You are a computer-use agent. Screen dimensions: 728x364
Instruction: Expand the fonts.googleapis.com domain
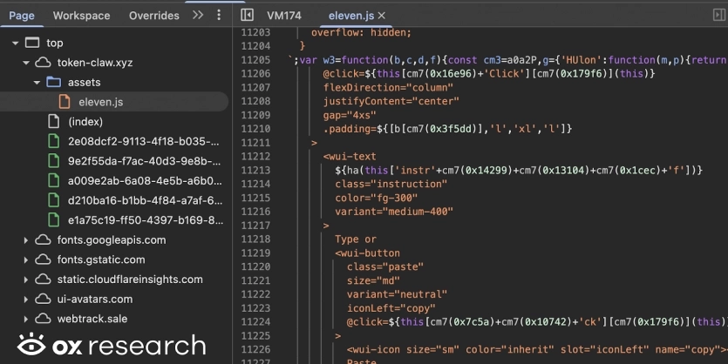[25, 240]
